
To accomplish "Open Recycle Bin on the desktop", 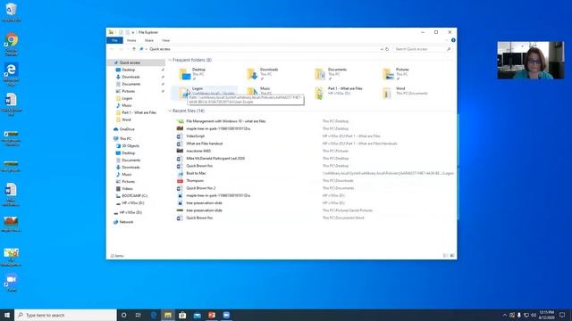I will (x=12, y=12).
